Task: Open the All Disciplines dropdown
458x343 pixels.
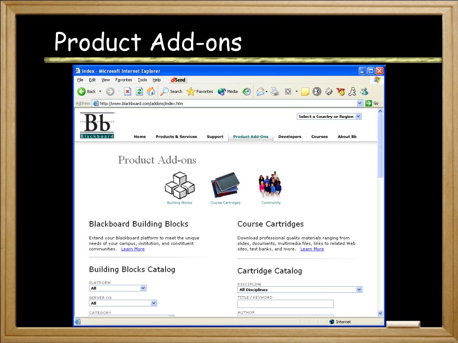Action: 300,289
